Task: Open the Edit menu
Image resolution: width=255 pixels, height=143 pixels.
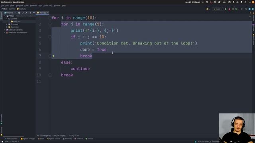Action: point(7,6)
